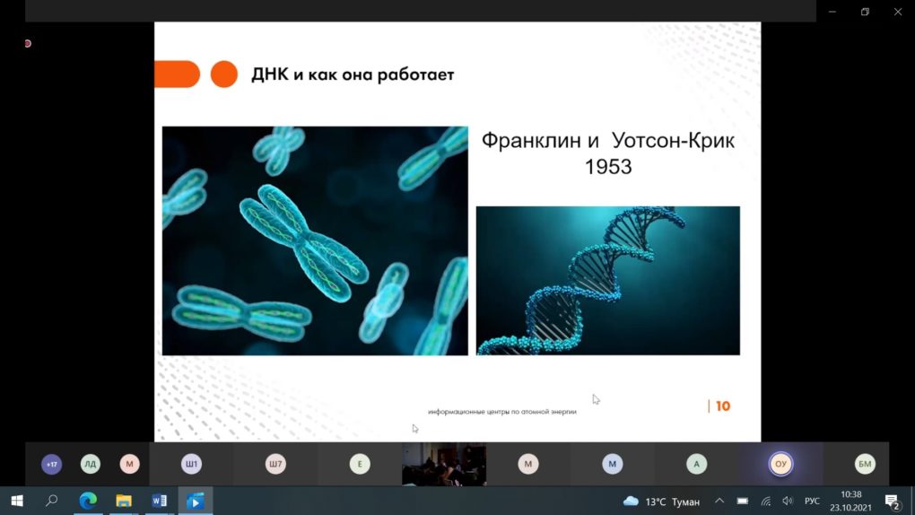This screenshot has width=915, height=515.
Task: Open the notification center with 2 alerts
Action: point(893,501)
